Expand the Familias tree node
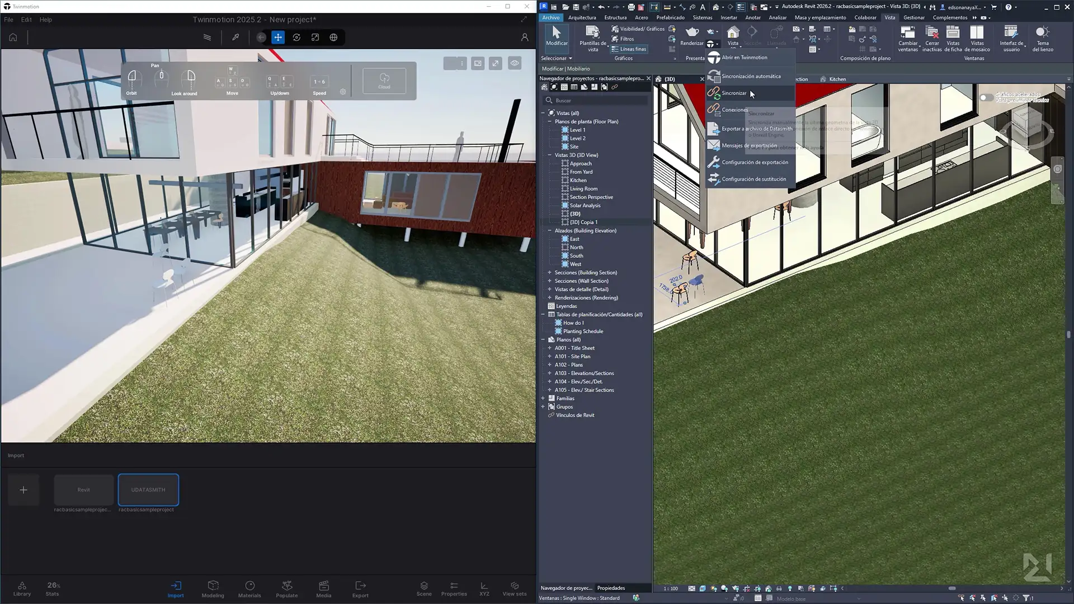 coord(543,399)
